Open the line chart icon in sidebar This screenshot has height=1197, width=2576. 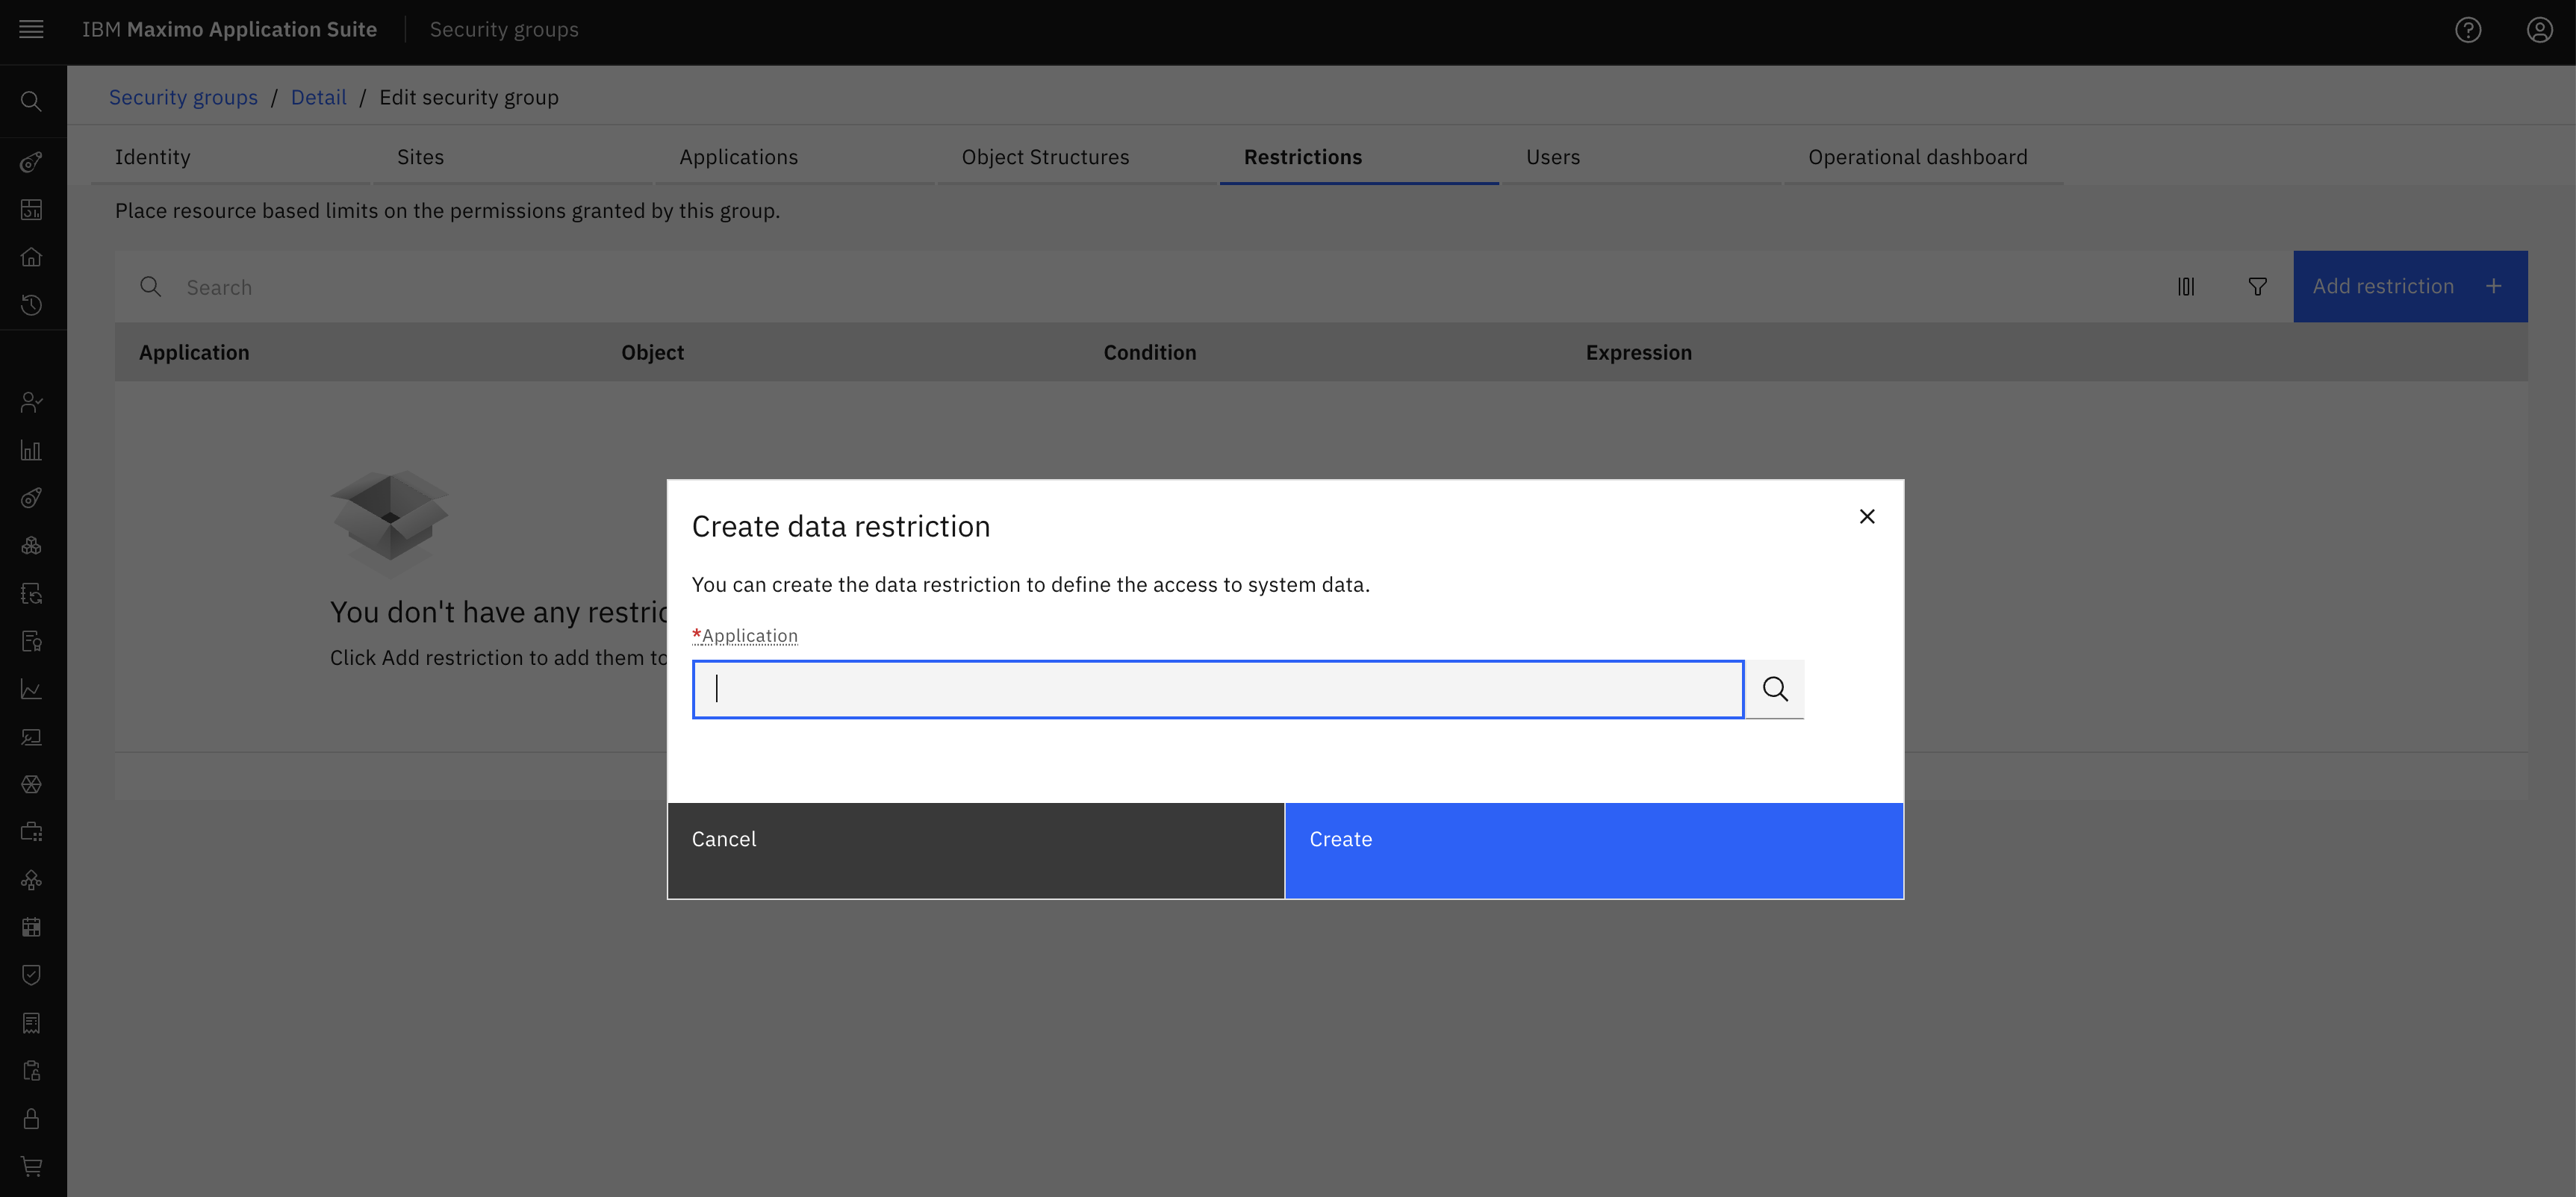(31, 690)
